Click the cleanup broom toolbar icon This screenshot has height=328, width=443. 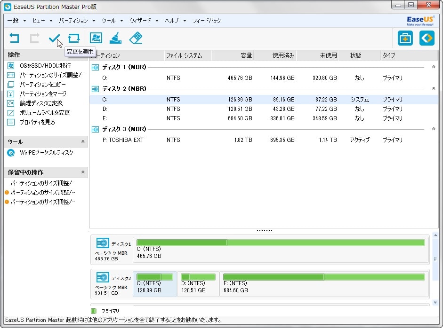116,38
